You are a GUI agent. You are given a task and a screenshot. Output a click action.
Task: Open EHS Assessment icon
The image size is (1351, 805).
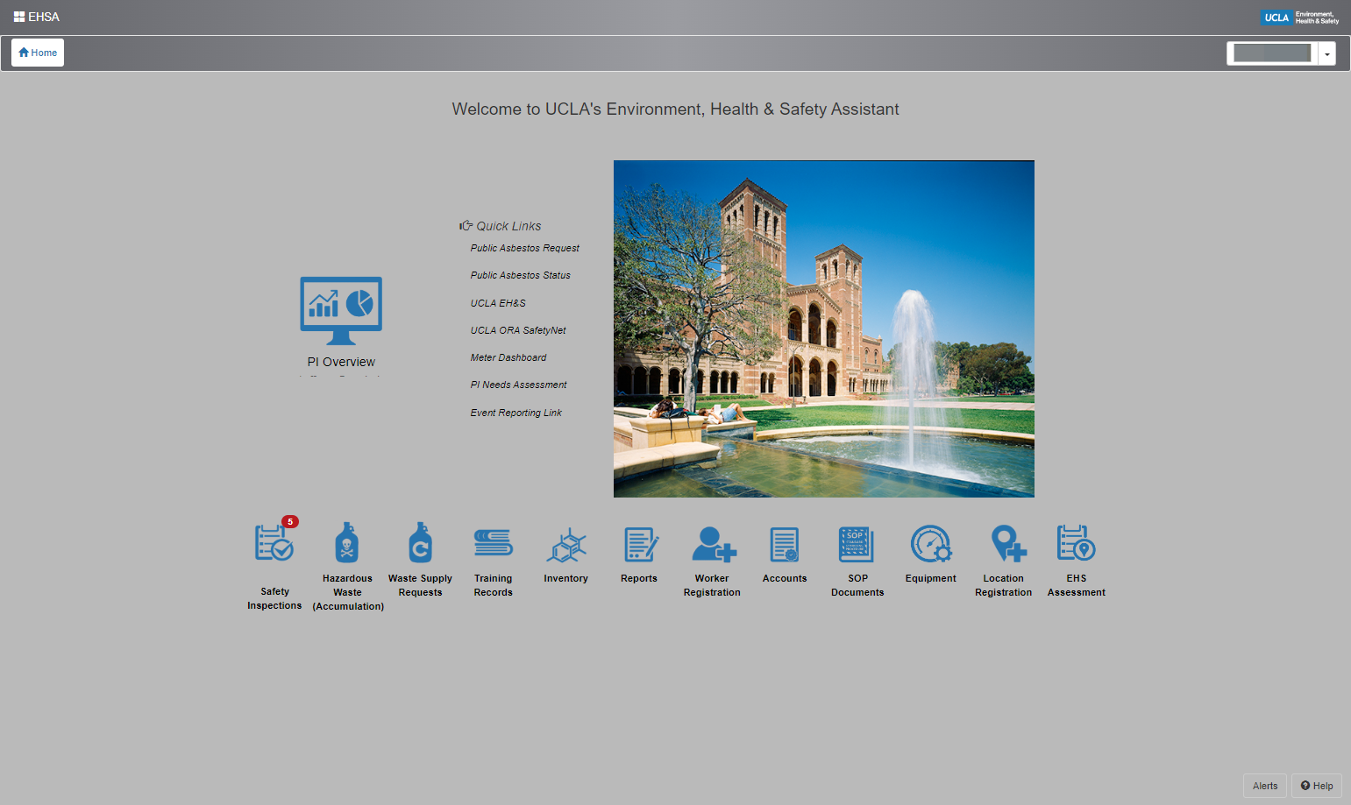tap(1076, 543)
